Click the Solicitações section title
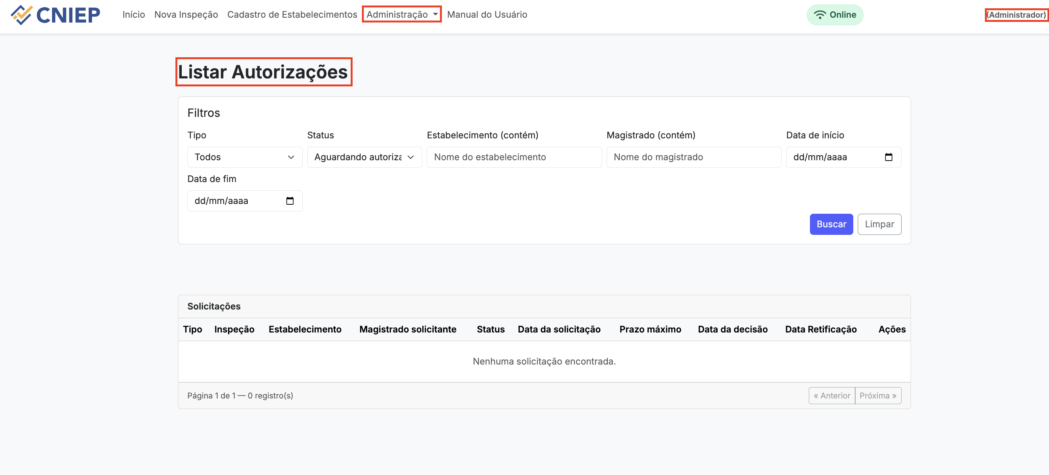Viewport: 1049px width, 475px height. tap(214, 306)
